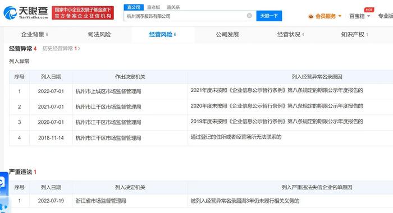Image resolution: width=393 pixels, height=213 pixels.
Task: Click the date 2022-07-01
Action: pos(51,91)
